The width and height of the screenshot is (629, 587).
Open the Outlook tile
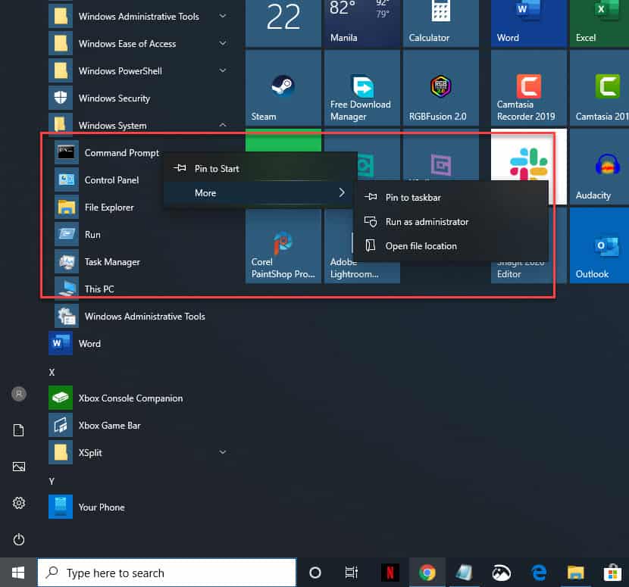point(599,245)
